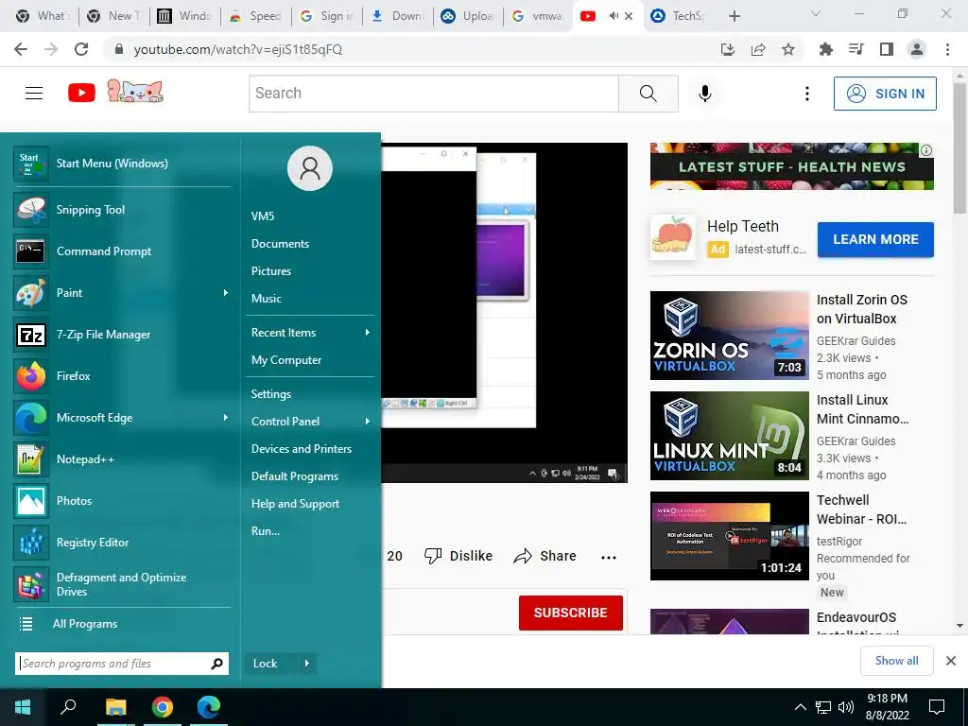Go to YouTube home via logo
968x726 pixels.
(81, 93)
